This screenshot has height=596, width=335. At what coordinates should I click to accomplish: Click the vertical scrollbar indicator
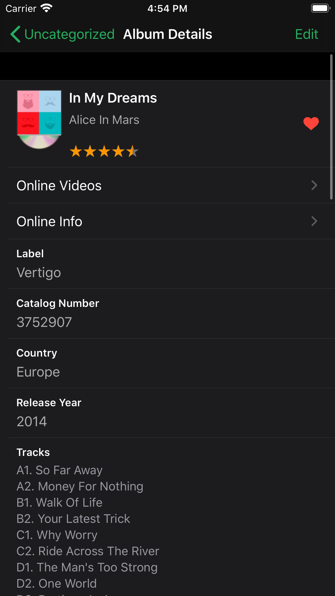[x=331, y=127]
